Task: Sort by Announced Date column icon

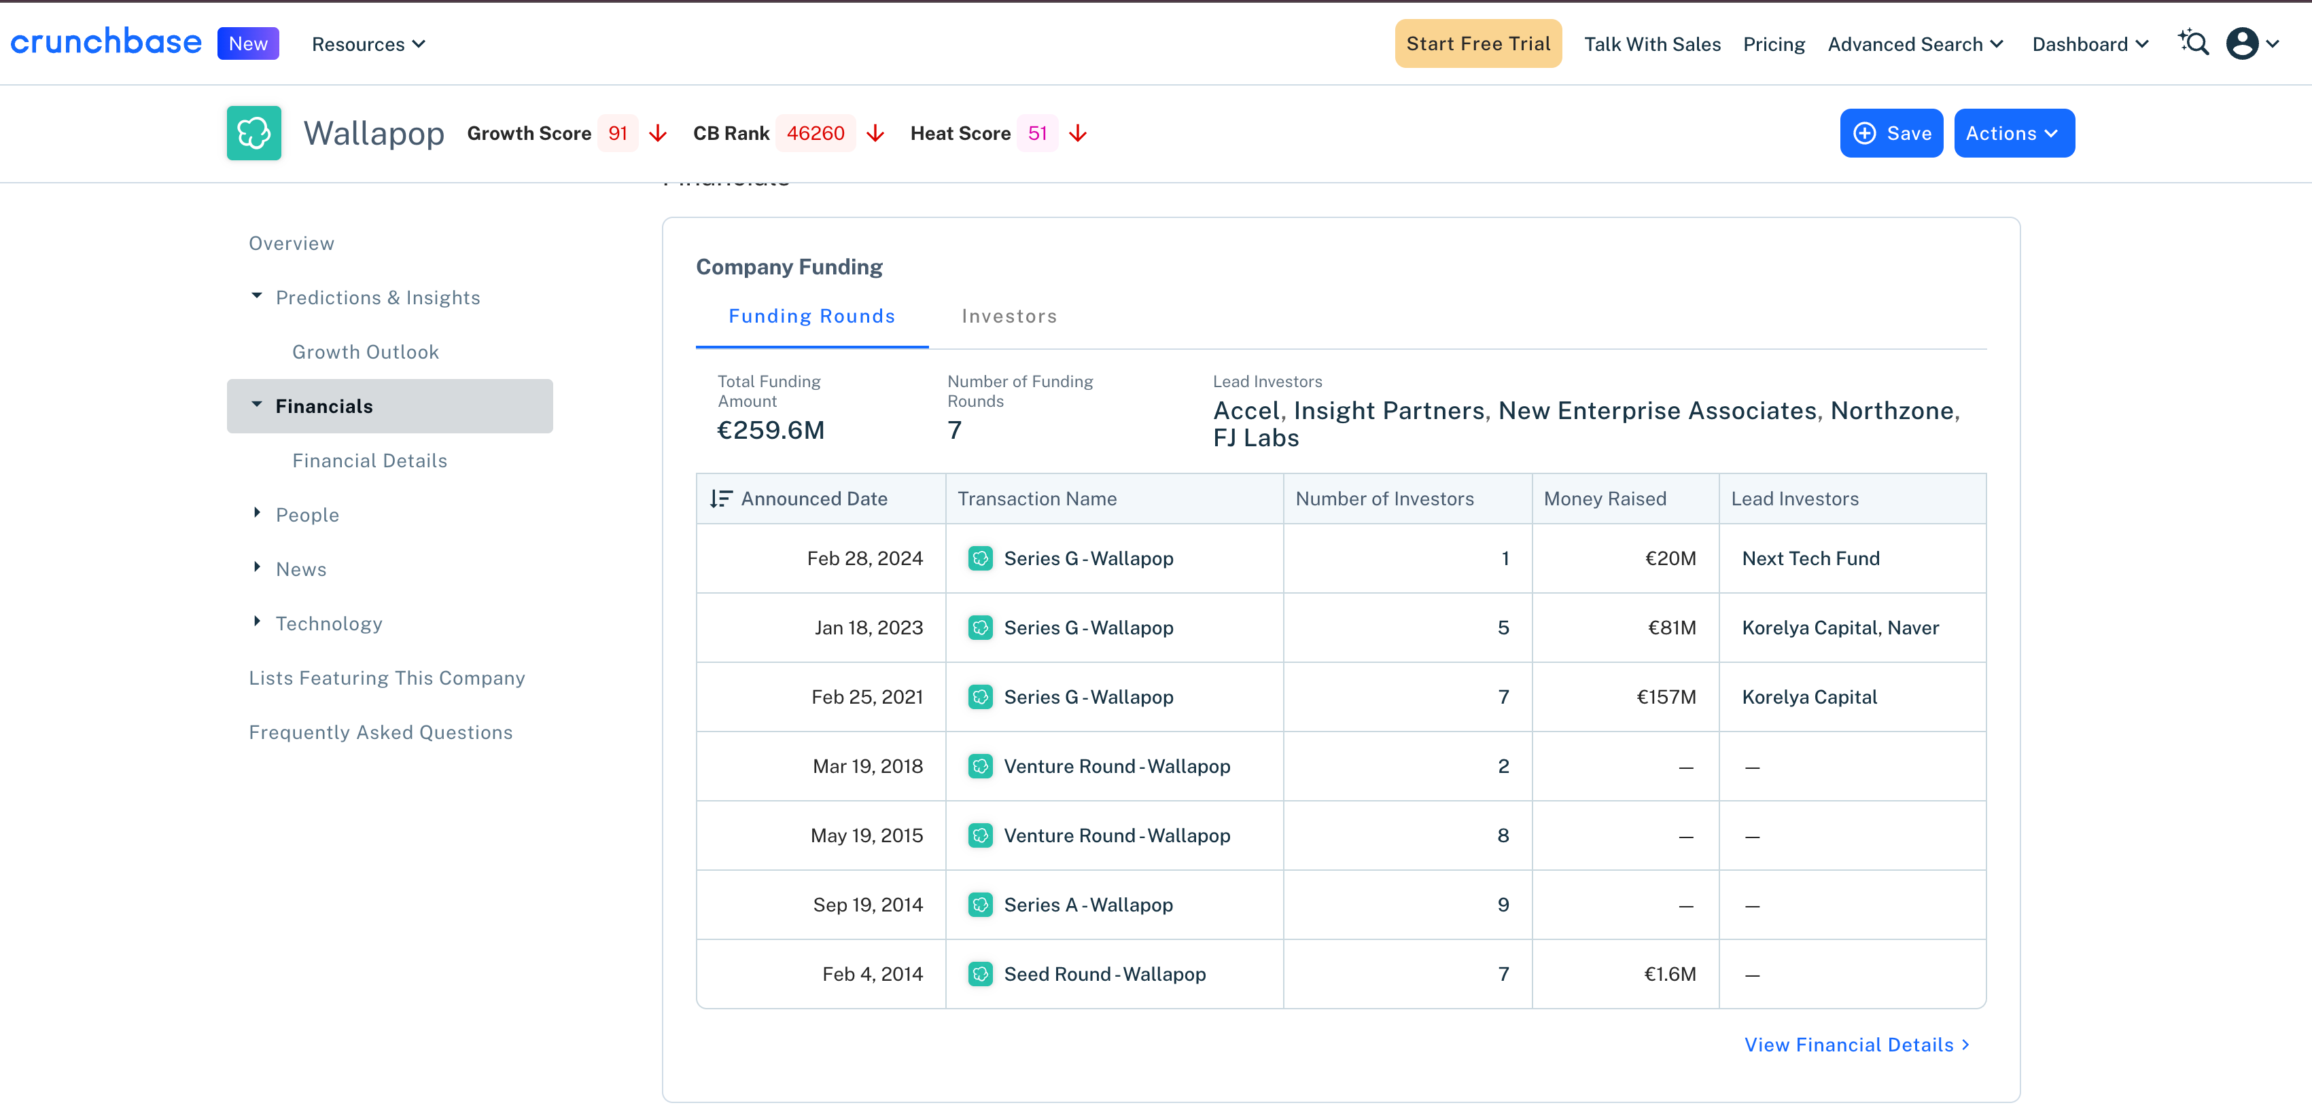Action: point(720,499)
